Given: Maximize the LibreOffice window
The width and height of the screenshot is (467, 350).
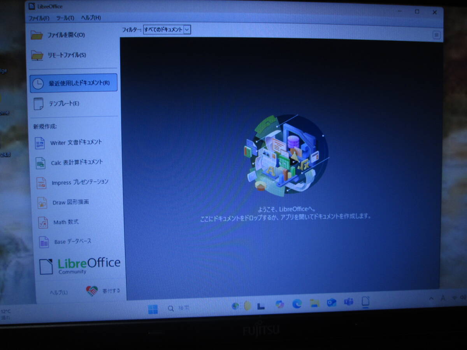Looking at the screenshot, I should click(x=417, y=12).
